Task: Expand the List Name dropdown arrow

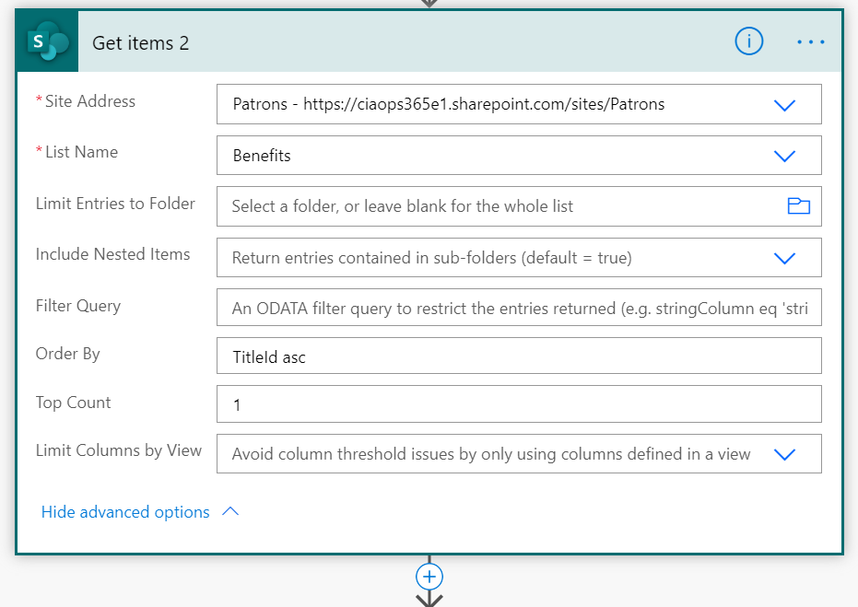Action: pos(784,156)
